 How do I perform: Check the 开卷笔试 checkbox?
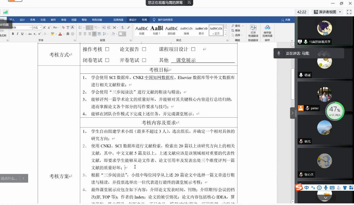pos(144,60)
